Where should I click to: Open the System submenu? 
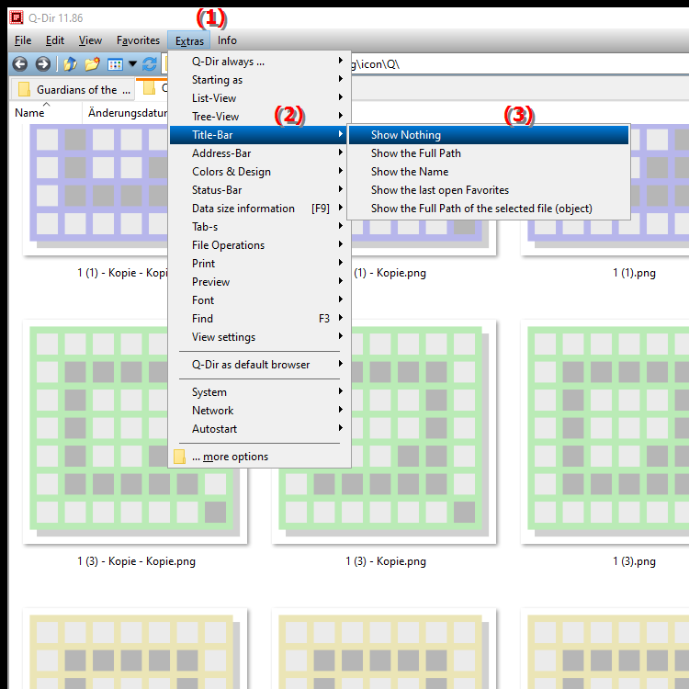click(x=260, y=392)
